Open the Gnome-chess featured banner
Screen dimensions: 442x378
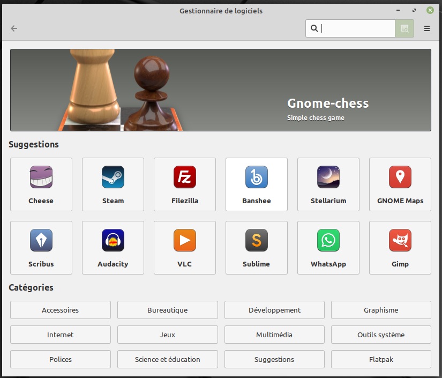[221, 90]
